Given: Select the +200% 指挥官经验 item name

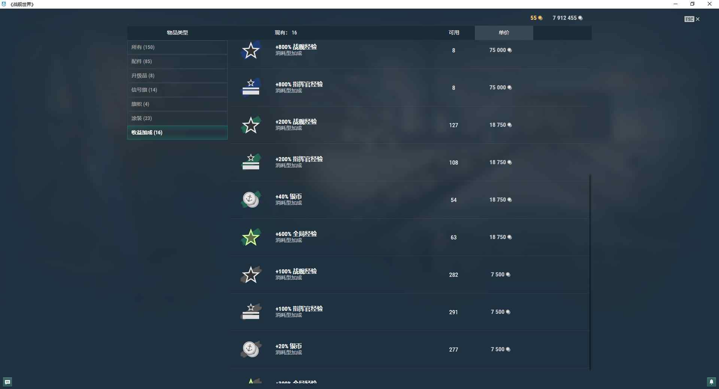Looking at the screenshot, I should tap(299, 159).
